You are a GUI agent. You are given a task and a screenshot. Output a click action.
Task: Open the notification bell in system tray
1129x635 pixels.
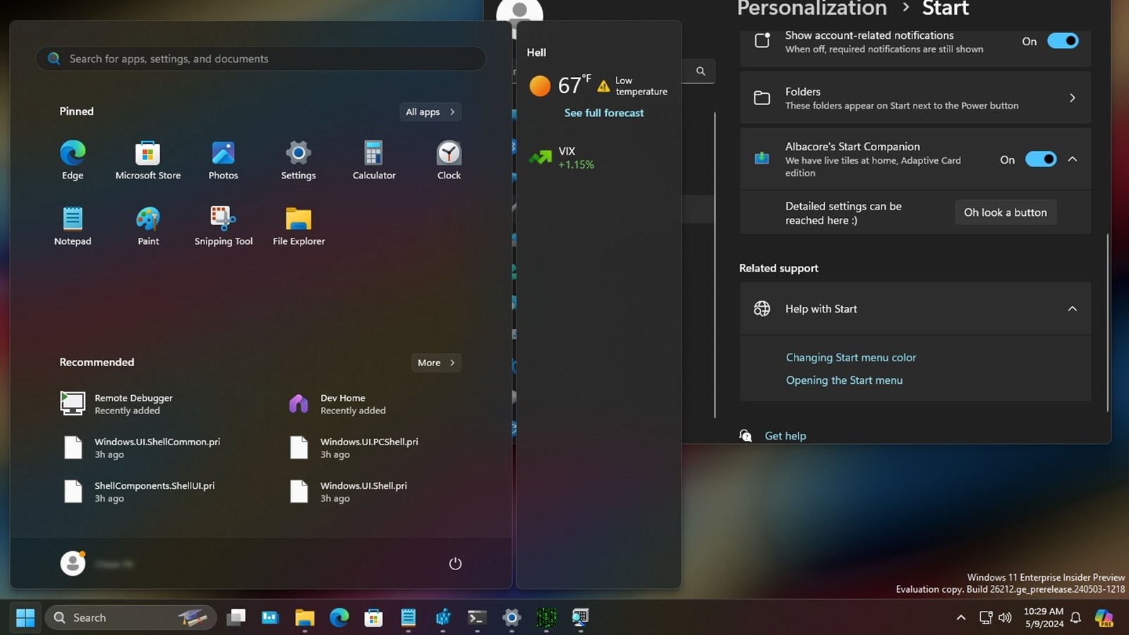(x=1075, y=617)
